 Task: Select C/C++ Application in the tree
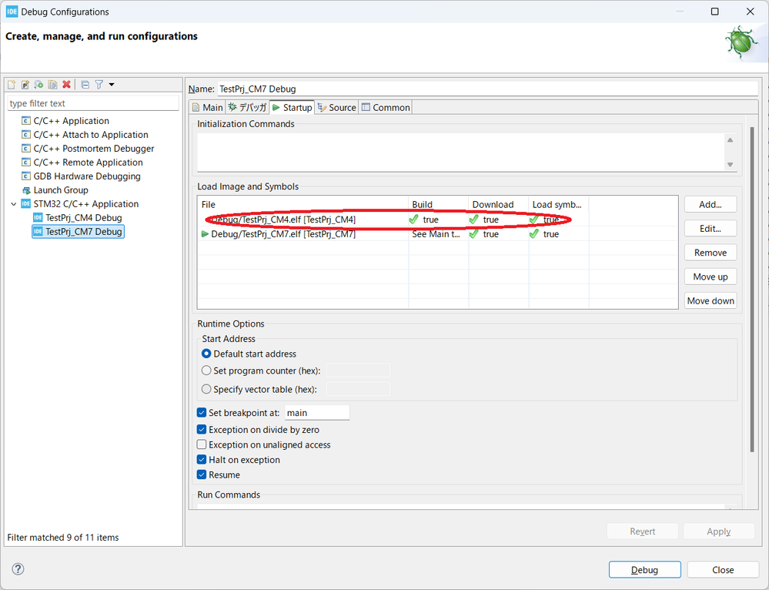(71, 121)
